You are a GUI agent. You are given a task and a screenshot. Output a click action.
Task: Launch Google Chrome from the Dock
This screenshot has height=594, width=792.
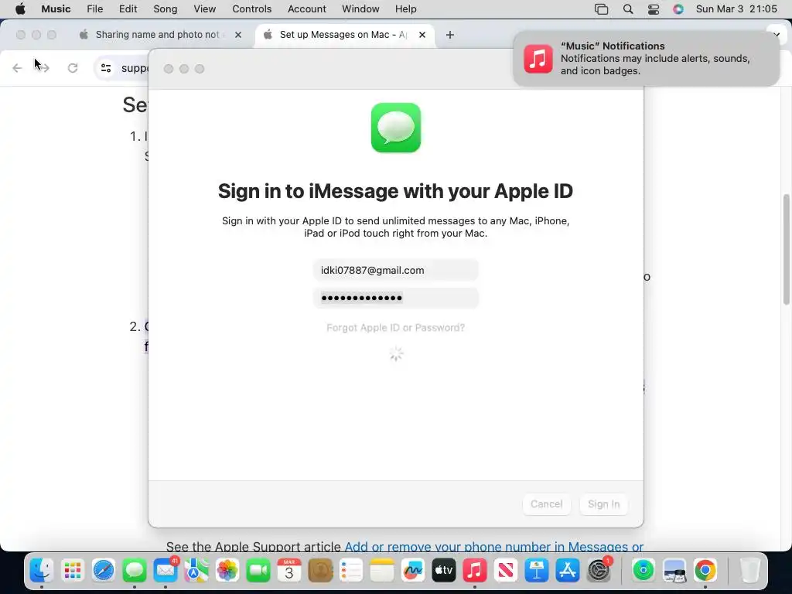(705, 570)
